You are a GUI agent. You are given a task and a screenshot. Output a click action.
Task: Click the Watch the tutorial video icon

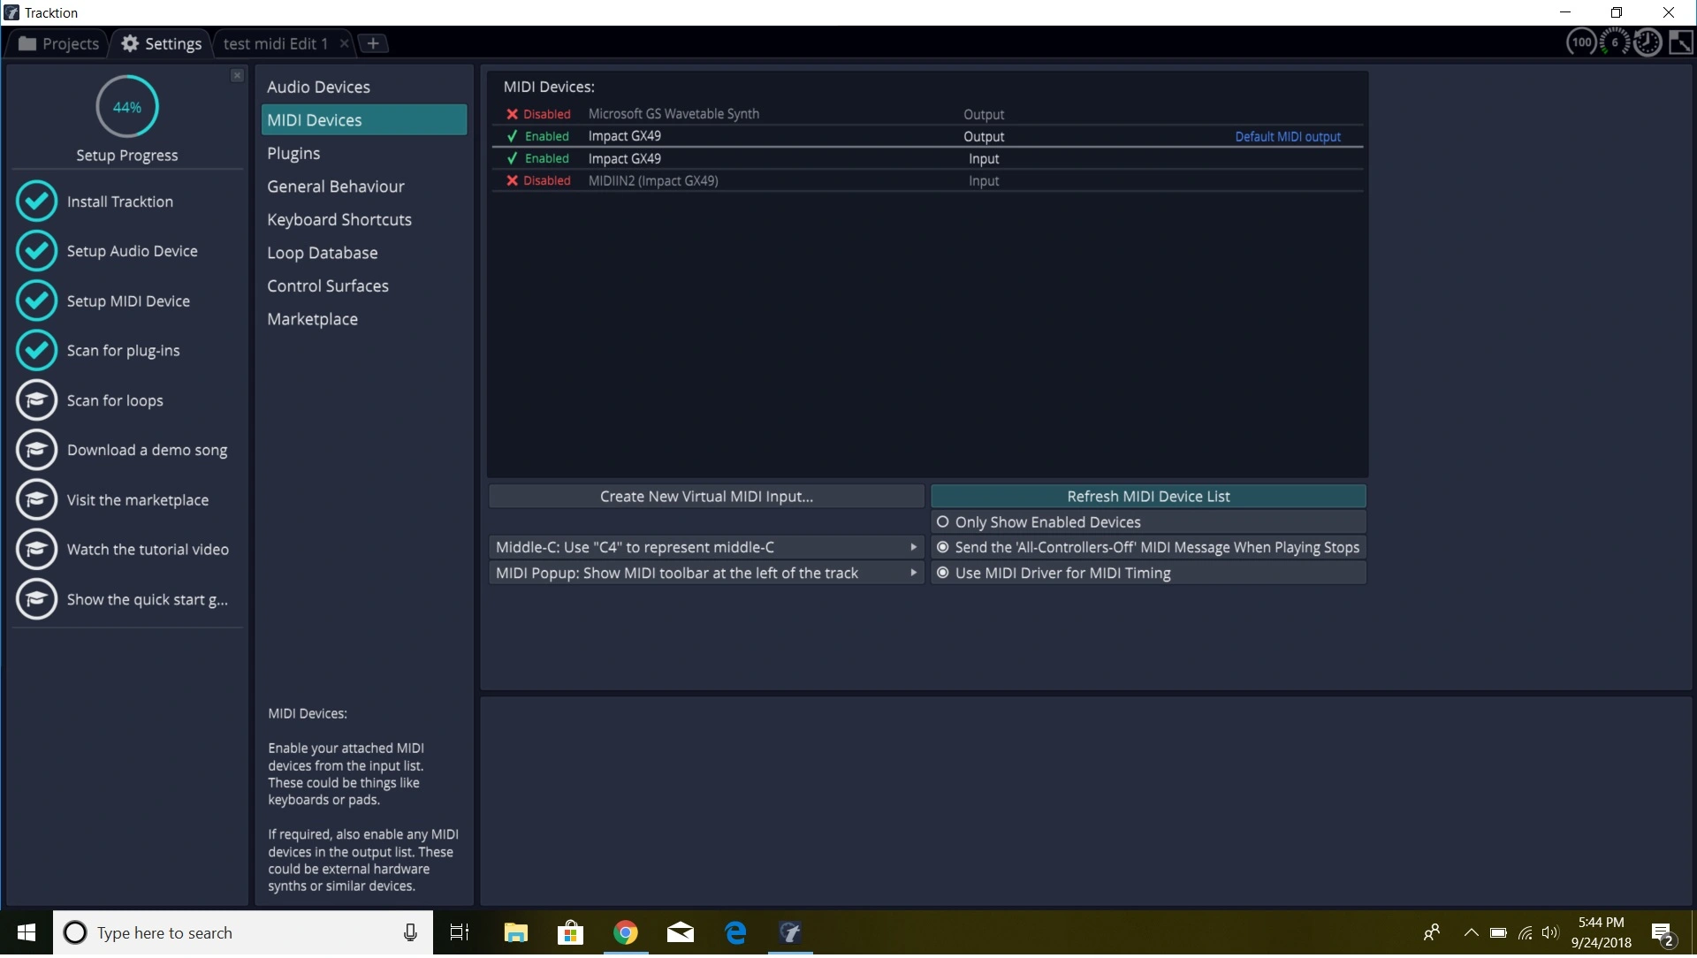[36, 550]
